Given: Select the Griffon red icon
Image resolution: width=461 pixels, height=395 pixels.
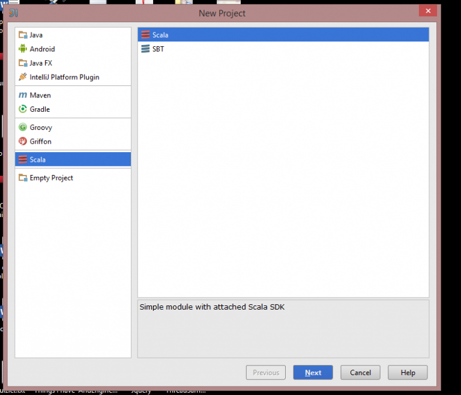Looking at the screenshot, I should tap(23, 141).
